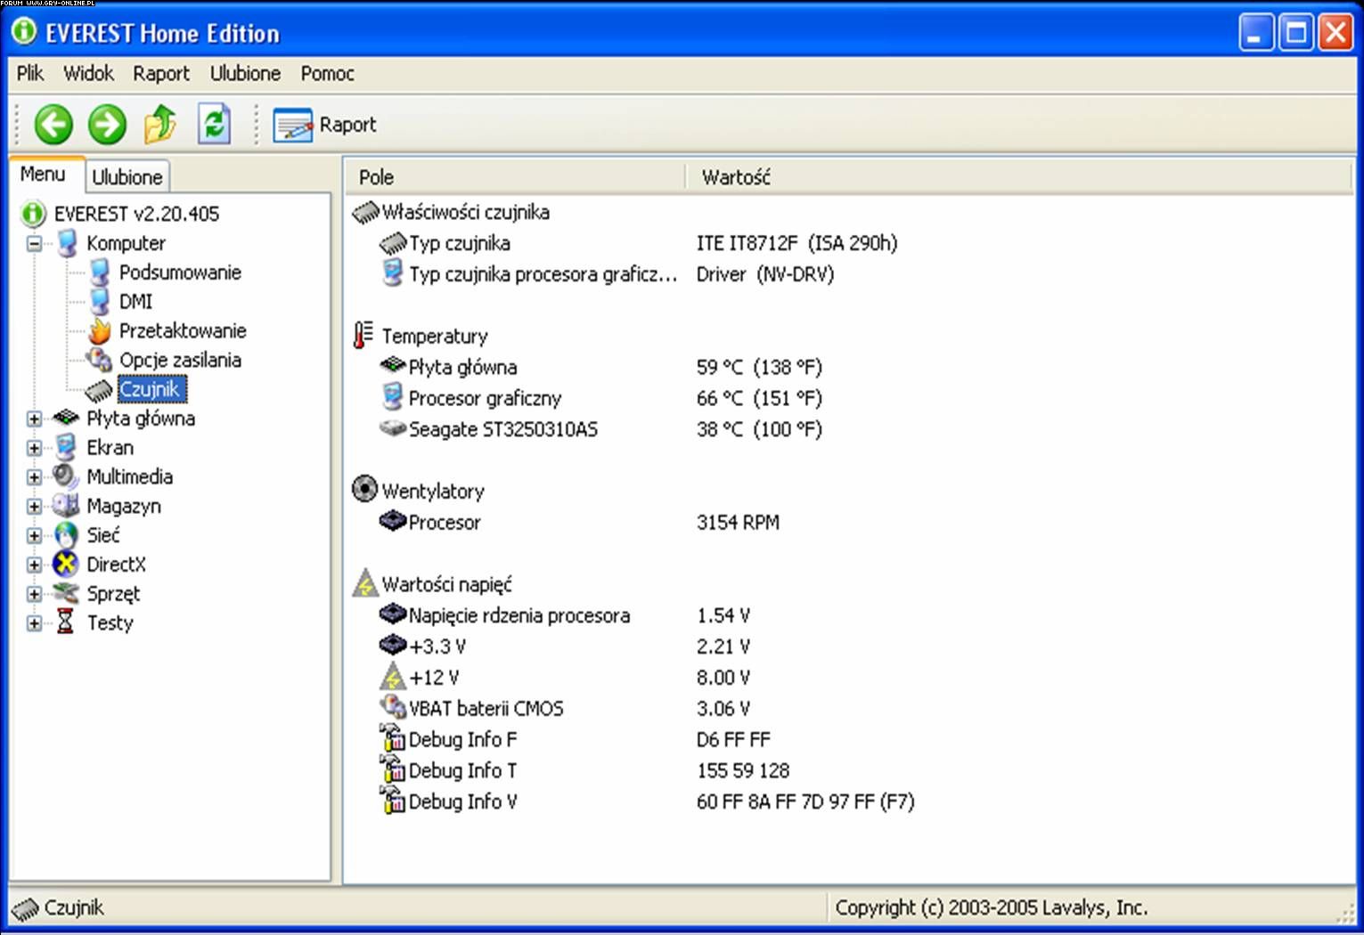The image size is (1364, 935).
Task: Click the Testy hourglass icon
Action: 65,622
